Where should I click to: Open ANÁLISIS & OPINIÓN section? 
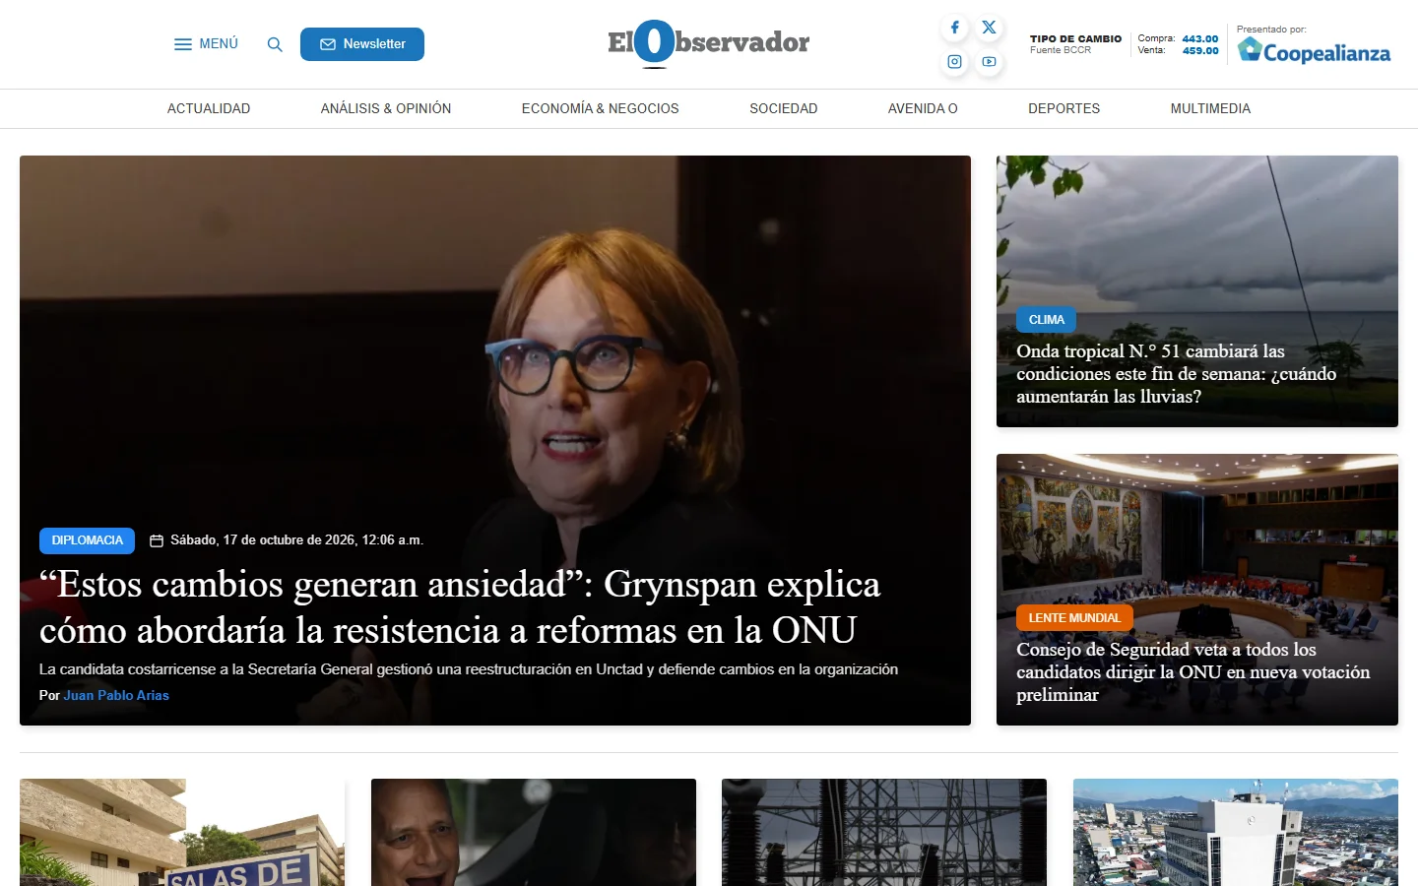coord(386,108)
